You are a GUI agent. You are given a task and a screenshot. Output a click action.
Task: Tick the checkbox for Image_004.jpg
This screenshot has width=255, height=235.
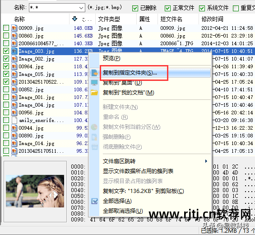(x=6, y=105)
